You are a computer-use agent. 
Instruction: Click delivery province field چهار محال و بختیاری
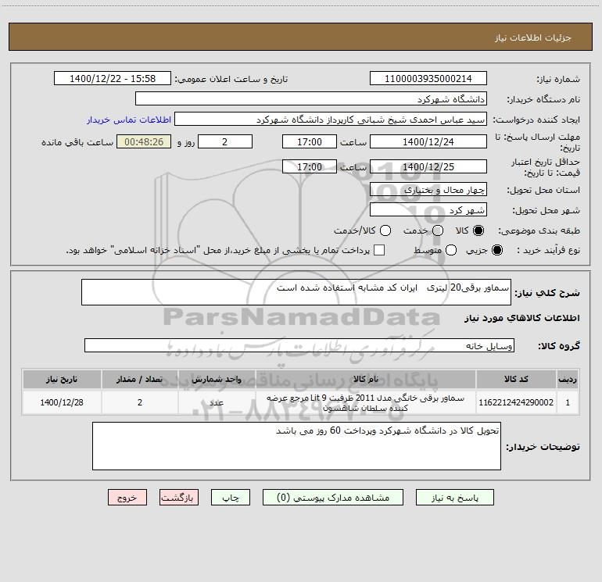(428, 190)
